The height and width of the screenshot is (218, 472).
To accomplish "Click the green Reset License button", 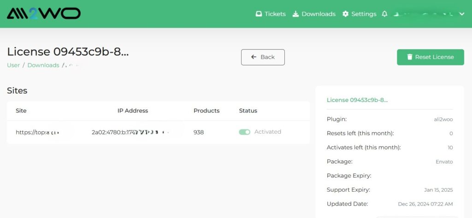I will 430,57.
